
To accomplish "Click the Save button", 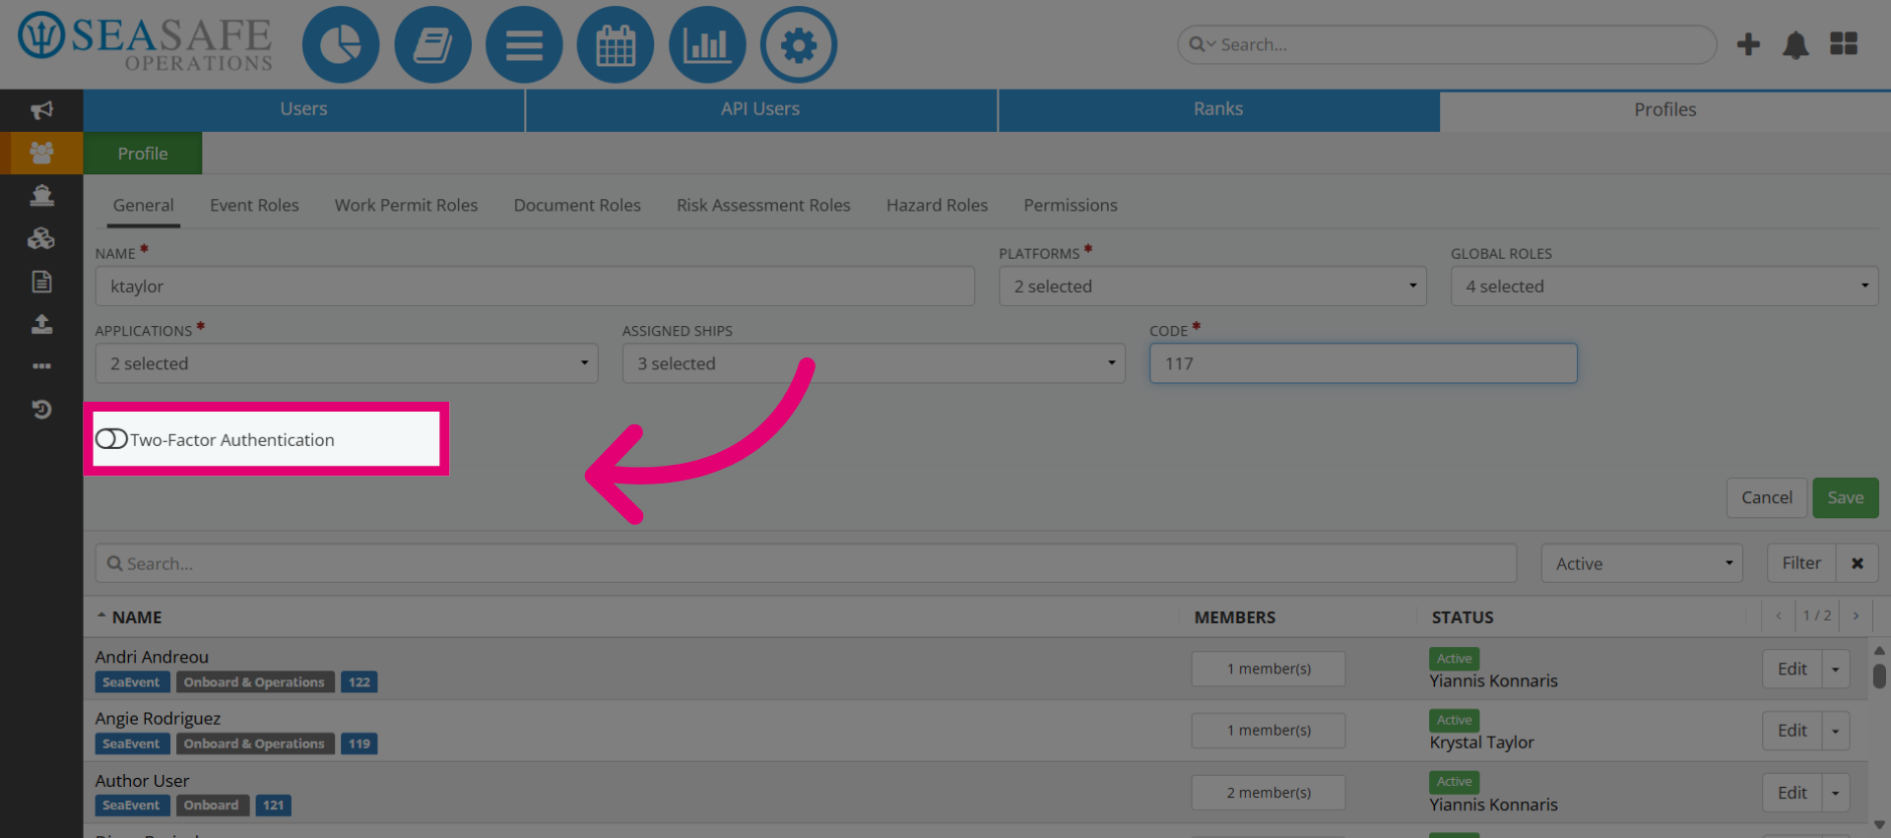I will [x=1846, y=498].
